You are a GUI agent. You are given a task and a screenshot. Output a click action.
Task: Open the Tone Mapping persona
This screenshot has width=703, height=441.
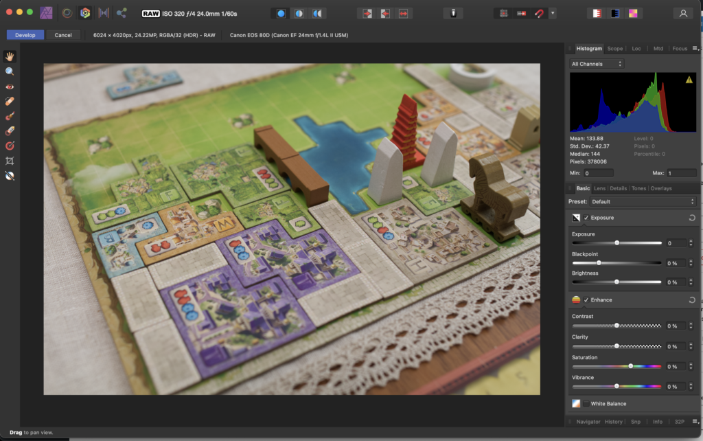[104, 13]
